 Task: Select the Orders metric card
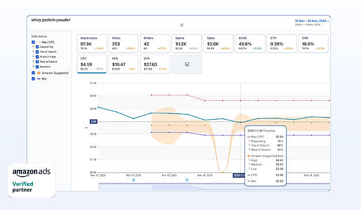[x=155, y=43]
